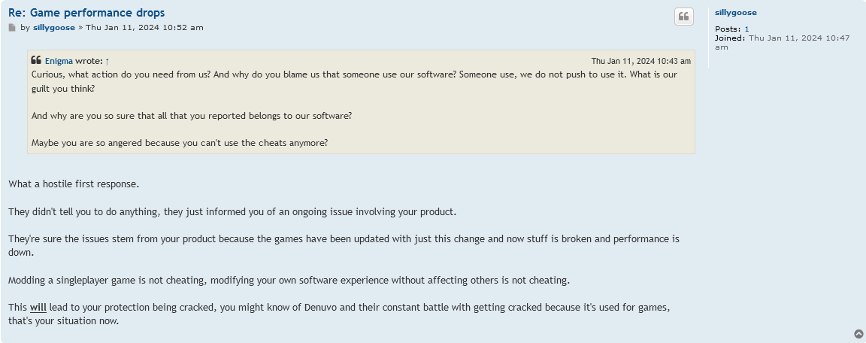Open sillygoose's profile from the post byline
866x343 pixels.
53,28
